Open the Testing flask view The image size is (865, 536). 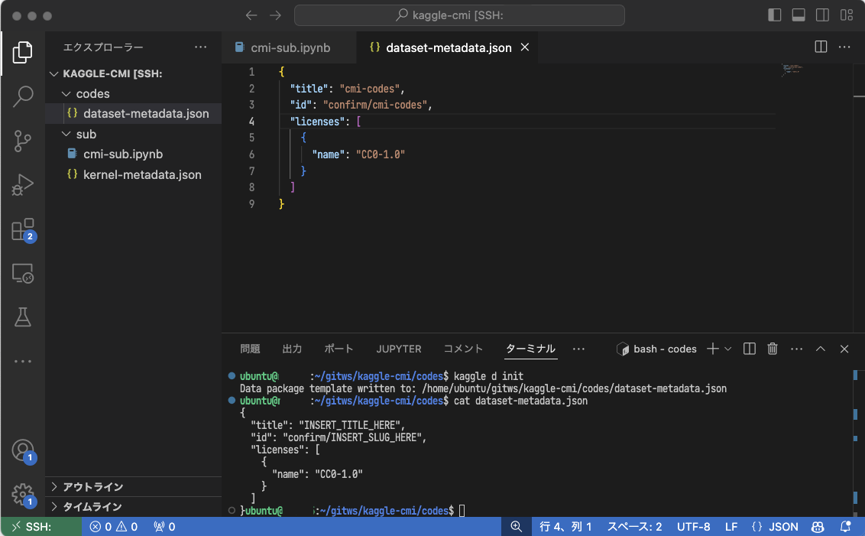(23, 317)
